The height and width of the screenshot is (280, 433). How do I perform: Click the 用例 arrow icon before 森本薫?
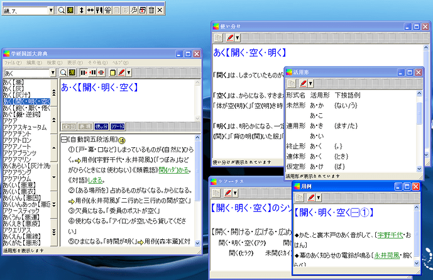click(141, 242)
